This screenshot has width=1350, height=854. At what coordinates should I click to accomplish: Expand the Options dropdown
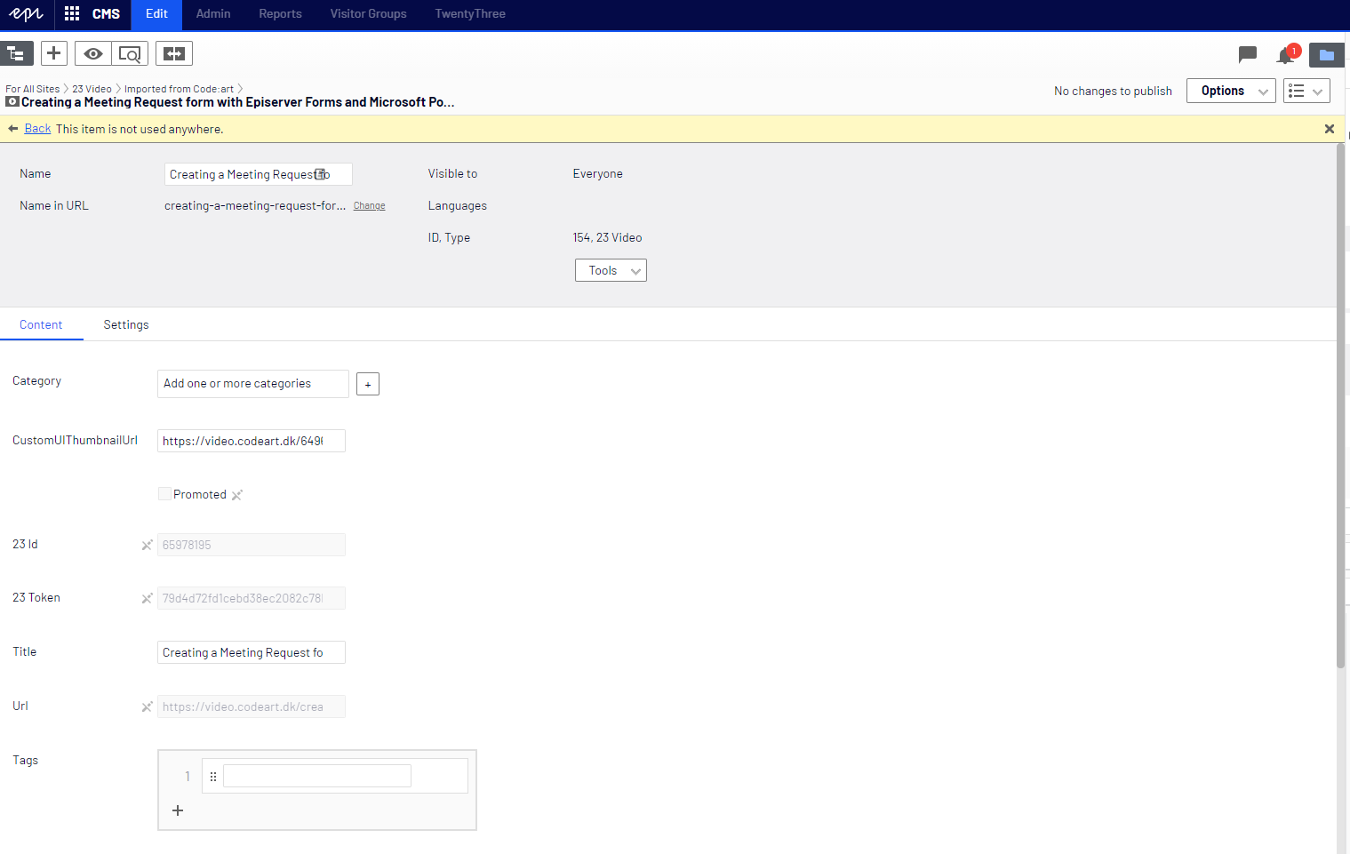click(1231, 91)
